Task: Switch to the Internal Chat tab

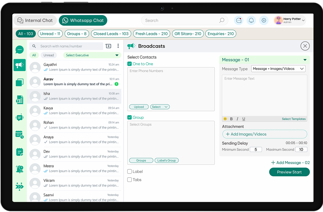Action: (35, 20)
